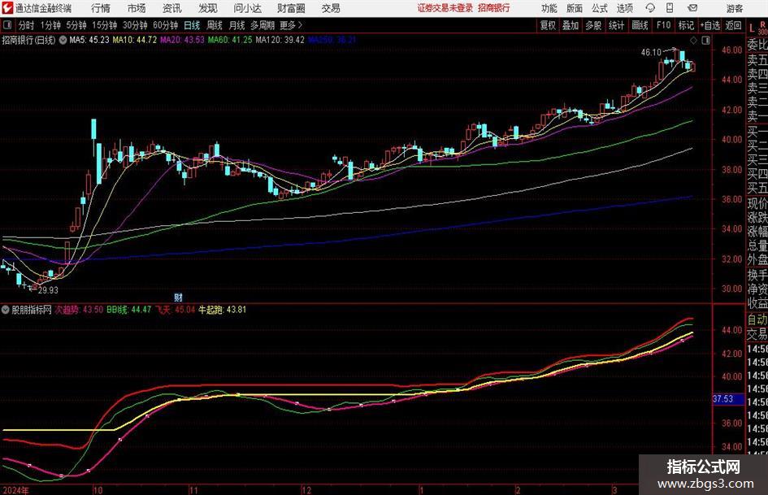Open the 选项 menu
This screenshot has width=768, height=495.
(624, 8)
